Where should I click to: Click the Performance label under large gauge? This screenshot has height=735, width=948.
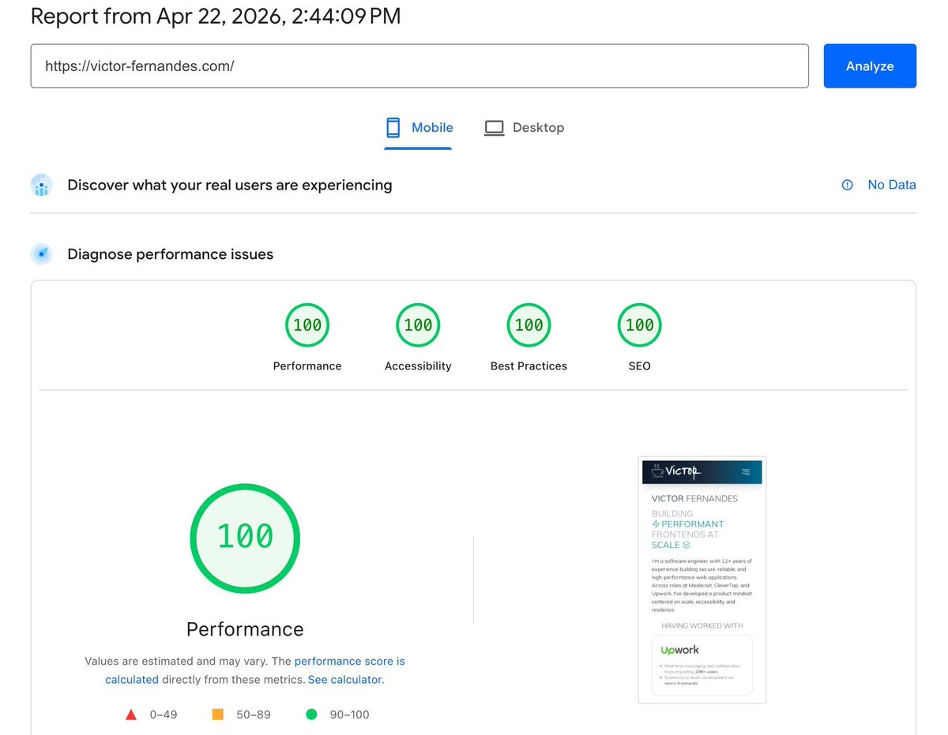[x=245, y=629]
